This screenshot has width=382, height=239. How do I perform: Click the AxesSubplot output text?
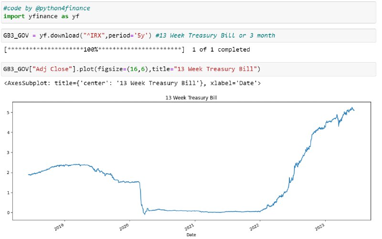[132, 83]
